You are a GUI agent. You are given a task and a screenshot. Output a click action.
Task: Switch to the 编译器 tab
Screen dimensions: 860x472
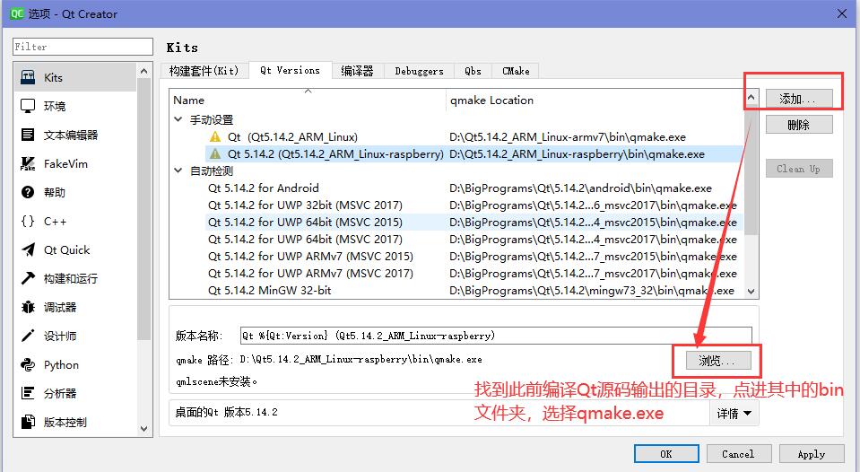coord(357,71)
